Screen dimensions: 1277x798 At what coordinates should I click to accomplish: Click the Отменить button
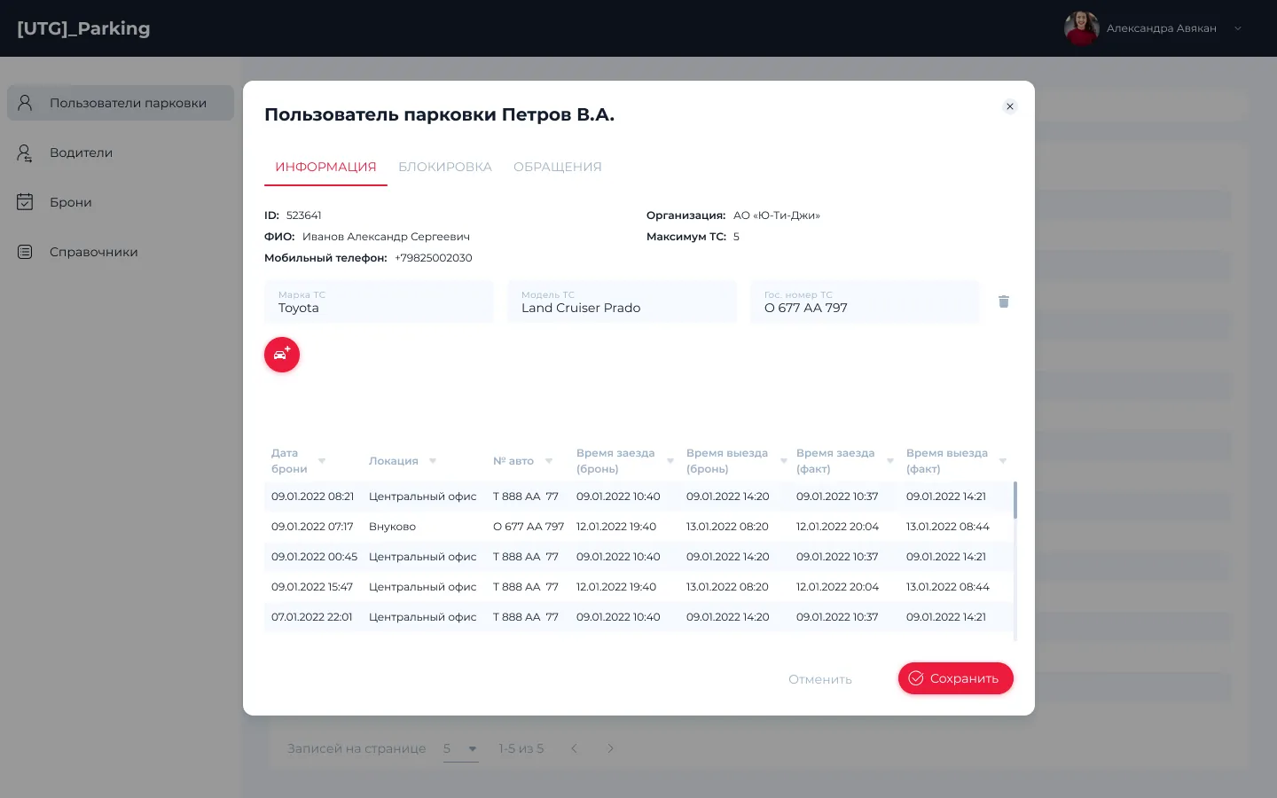[820, 679]
